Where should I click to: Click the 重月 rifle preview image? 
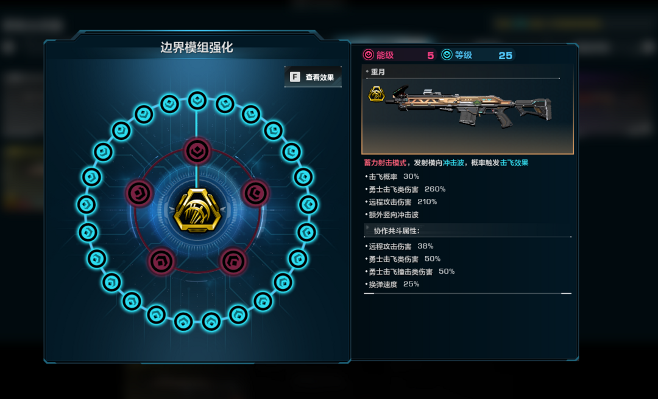467,108
